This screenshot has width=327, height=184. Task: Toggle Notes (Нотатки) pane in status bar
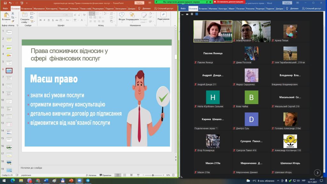pos(91,175)
